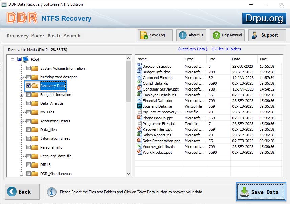The width and height of the screenshot is (290, 204).
Task: Go Back to the previous step
Action: pyautogui.click(x=22, y=192)
